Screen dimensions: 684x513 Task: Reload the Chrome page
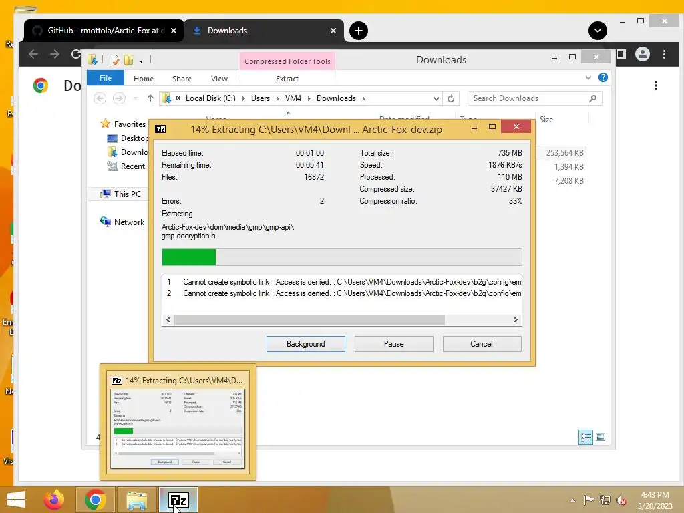coord(75,54)
